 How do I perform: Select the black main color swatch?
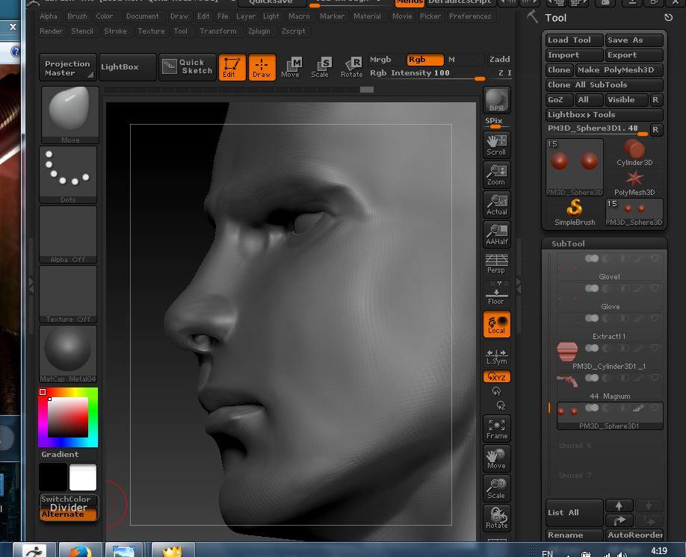click(x=53, y=477)
